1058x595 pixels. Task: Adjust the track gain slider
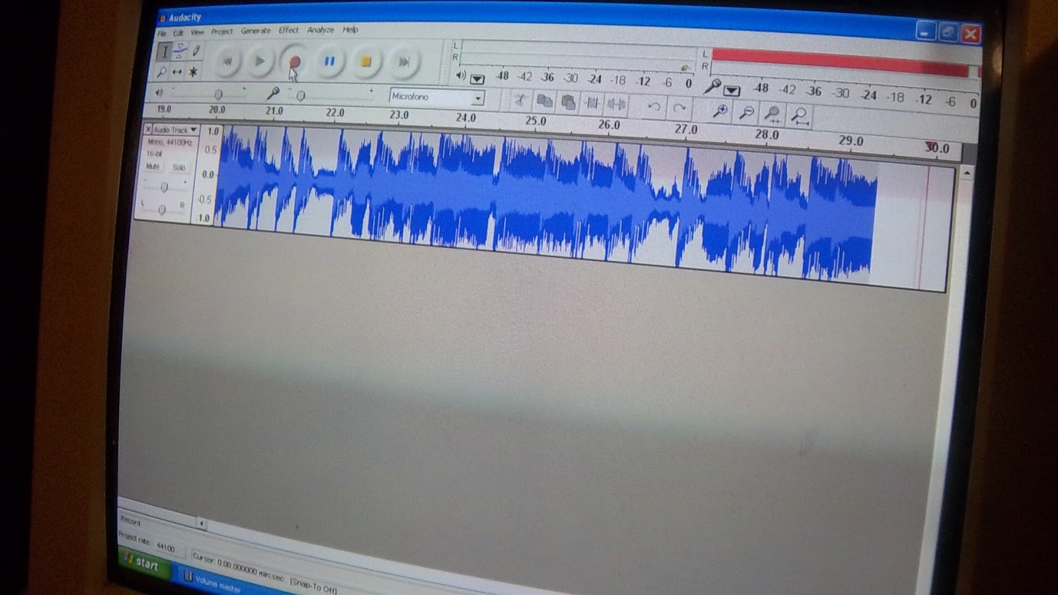(164, 188)
